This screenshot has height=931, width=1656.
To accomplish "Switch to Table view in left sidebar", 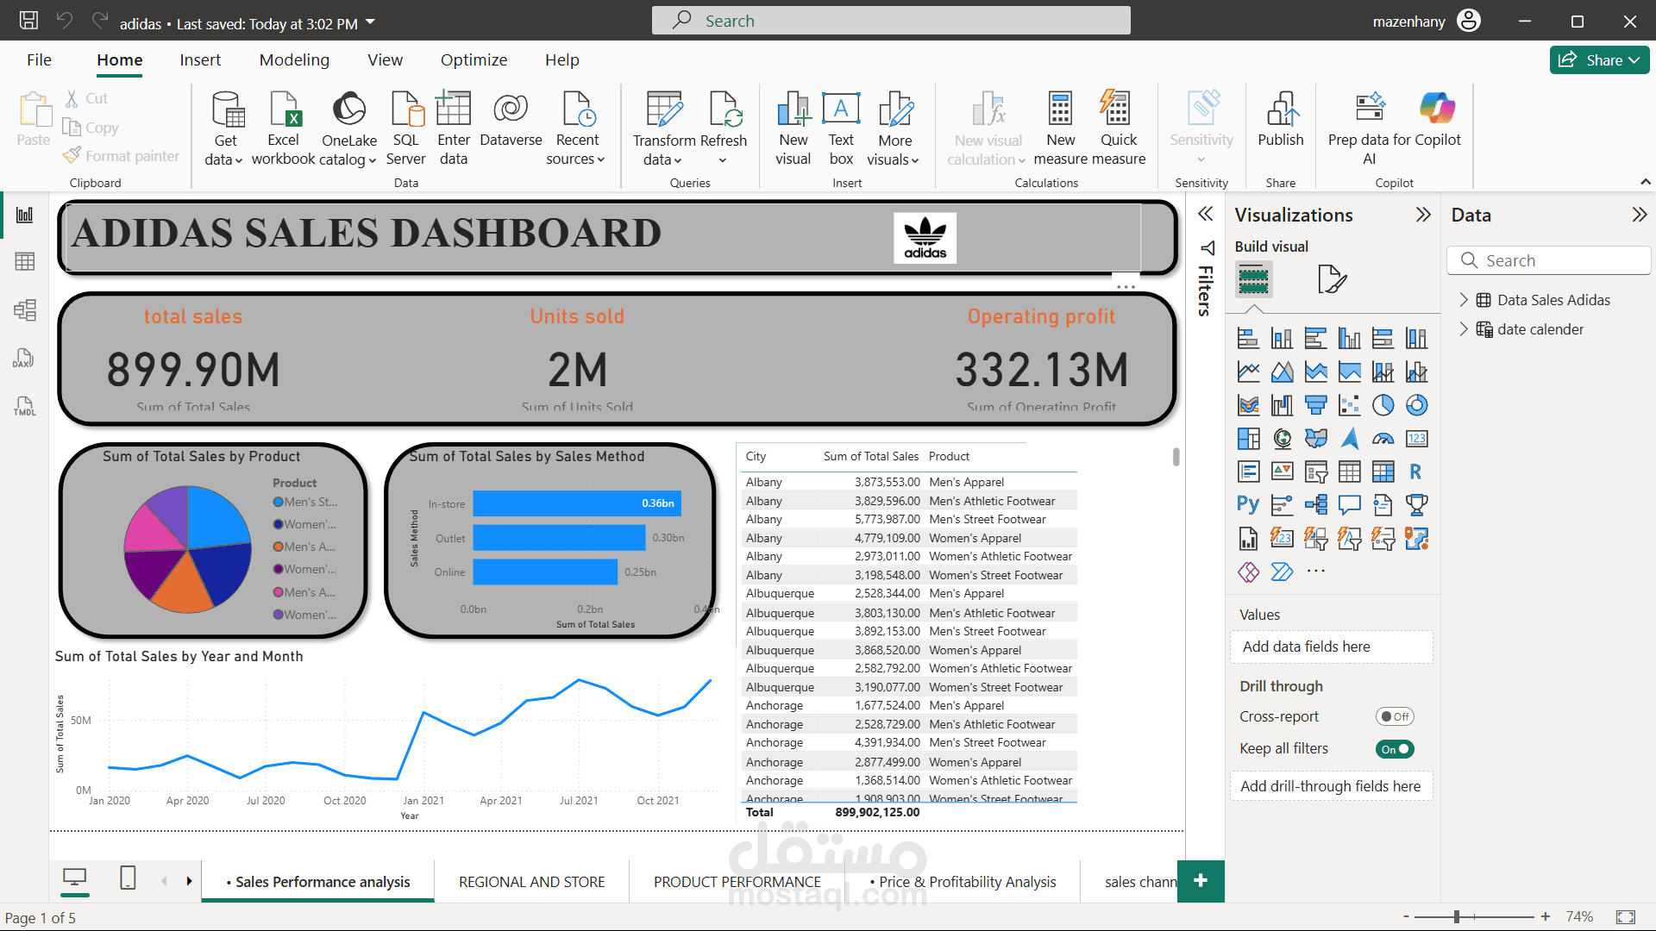I will (24, 262).
